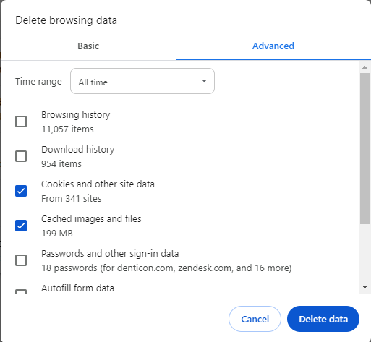Select the Advanced tab
The image size is (371, 342).
[x=273, y=46]
